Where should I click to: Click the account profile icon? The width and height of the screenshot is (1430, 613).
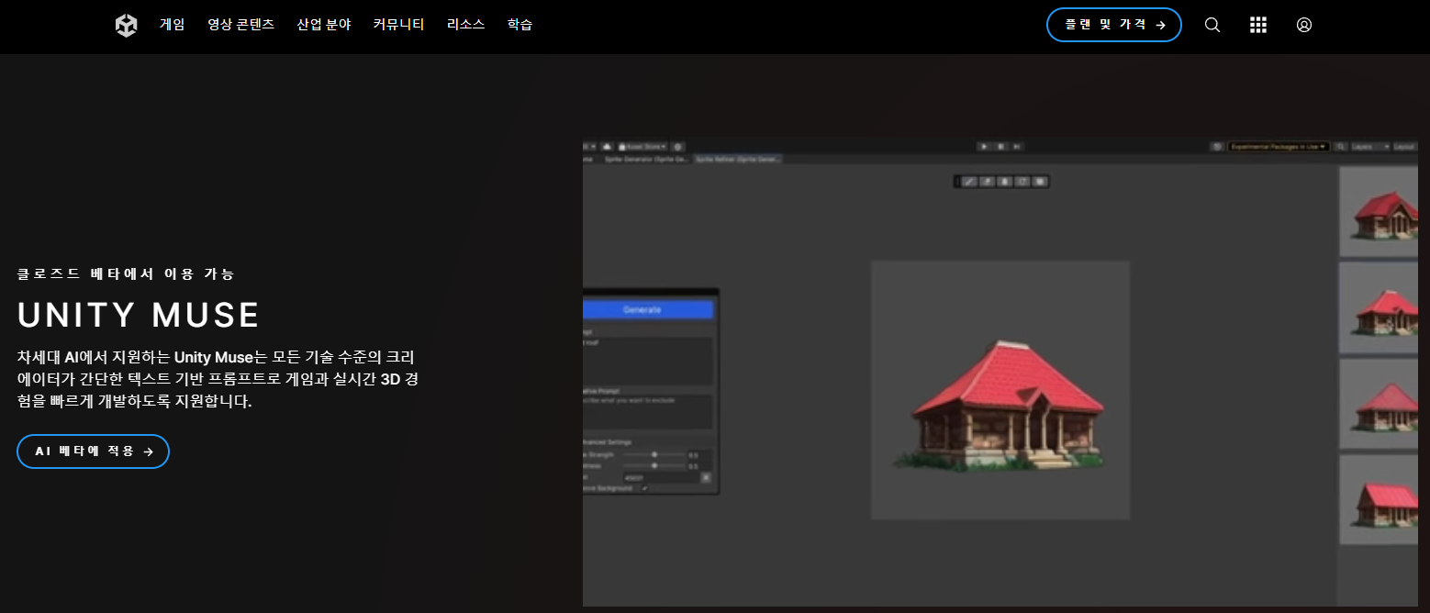(1304, 25)
